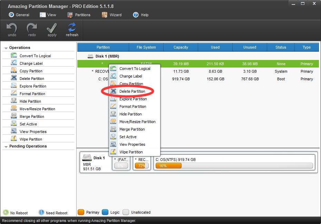This screenshot has height=224, width=321.
Task: Click the undo arrow icon in the toolbar
Action: click(x=12, y=28)
